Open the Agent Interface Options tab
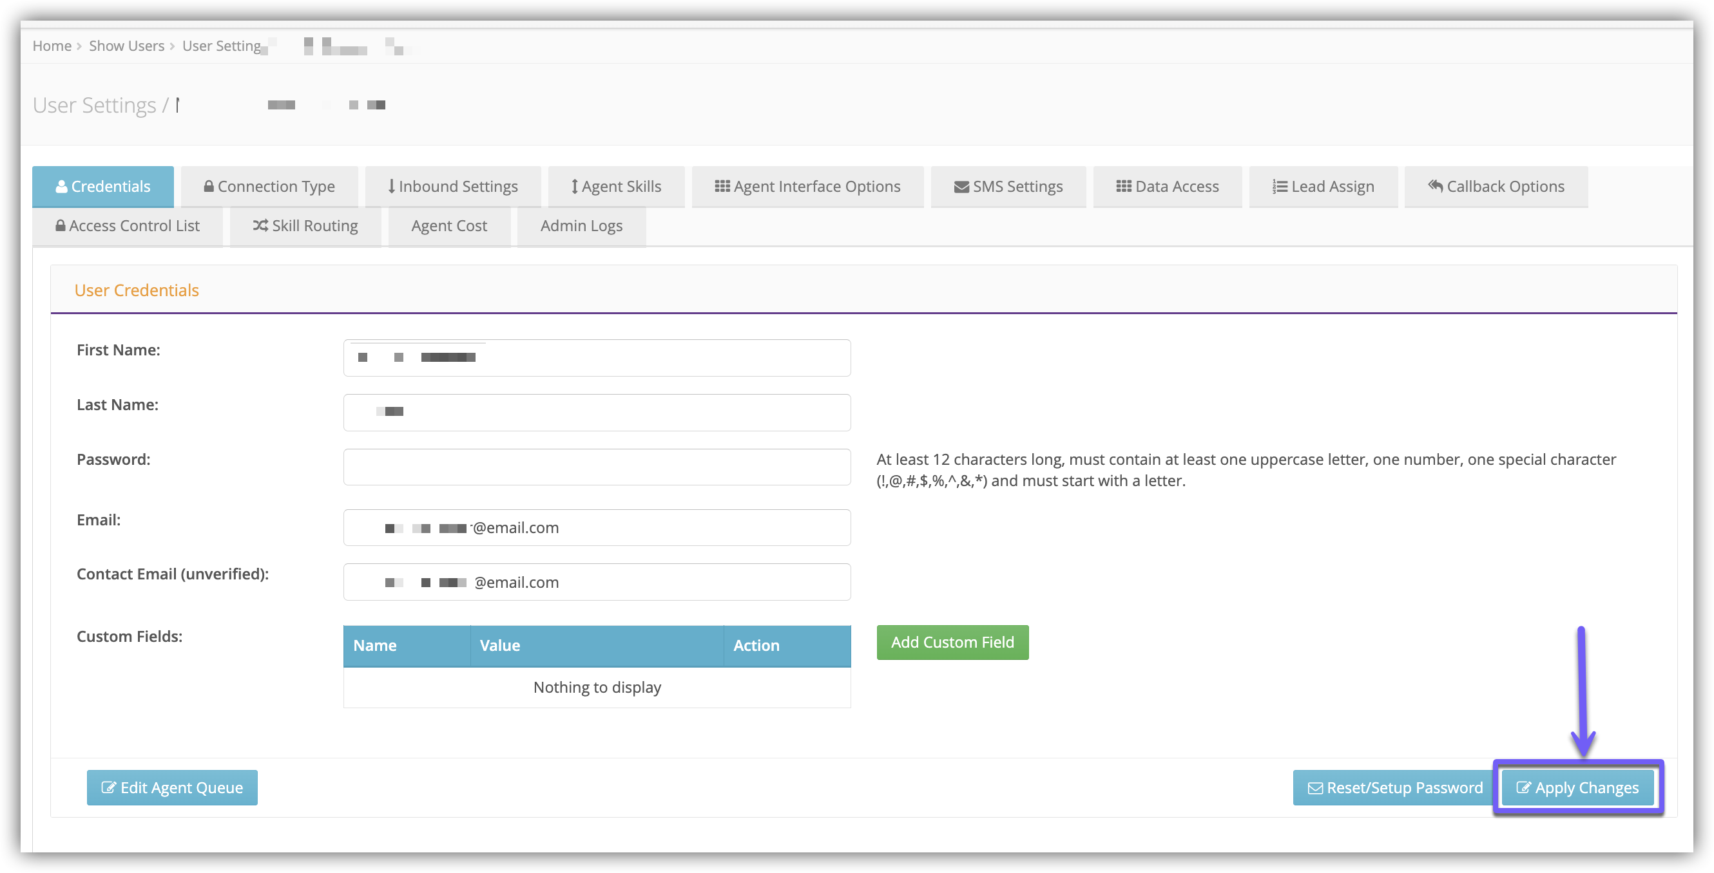This screenshot has width=1714, height=873. 808,187
